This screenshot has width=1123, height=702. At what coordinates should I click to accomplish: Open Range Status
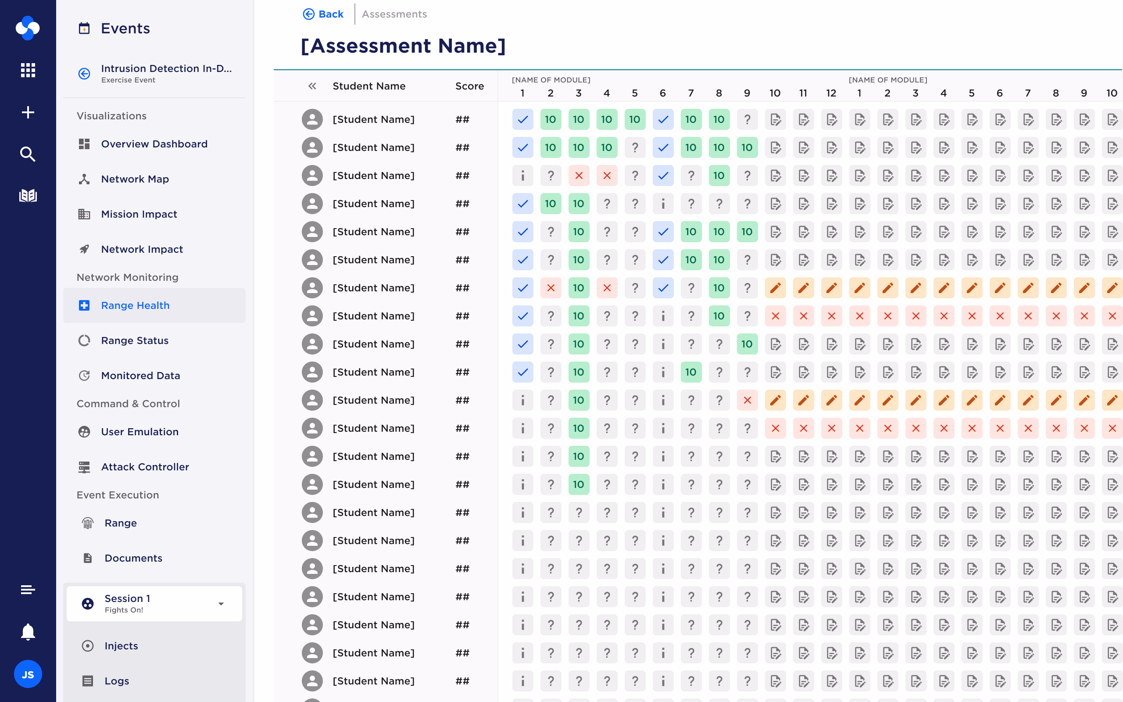154,340
